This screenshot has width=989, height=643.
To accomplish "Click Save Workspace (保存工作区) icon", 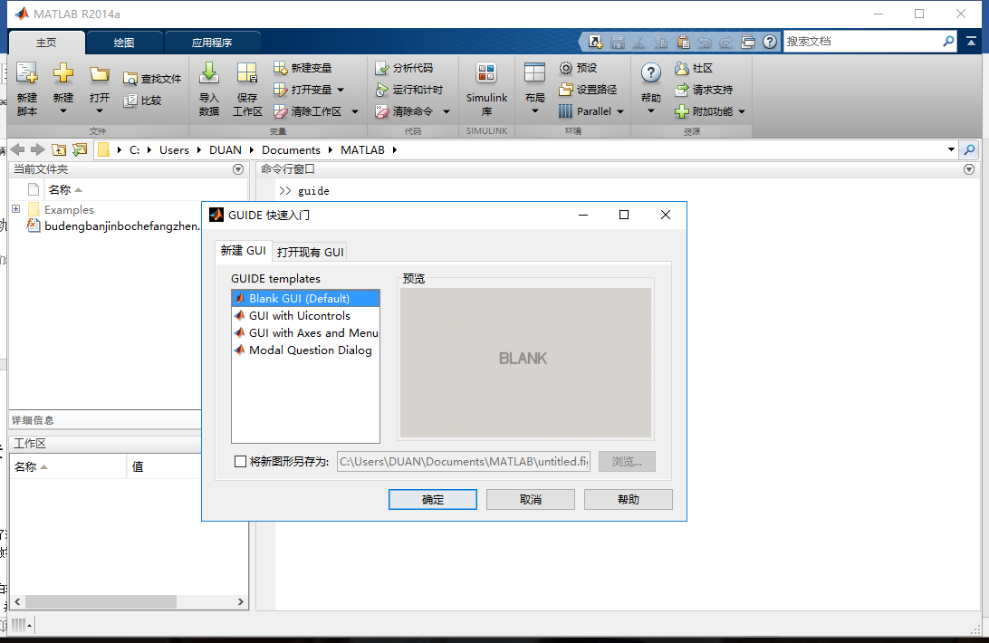I will pos(247,74).
